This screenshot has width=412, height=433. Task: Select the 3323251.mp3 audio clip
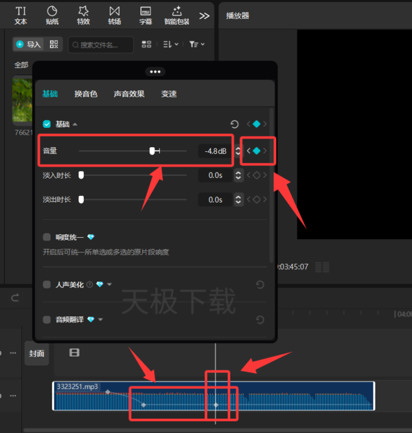tap(214, 396)
